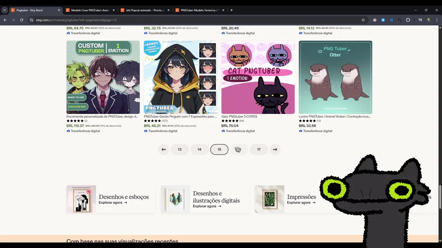Screen dimensions: 442x248
Task: Click the Impressões card plant picture
Action: coord(269,199)
